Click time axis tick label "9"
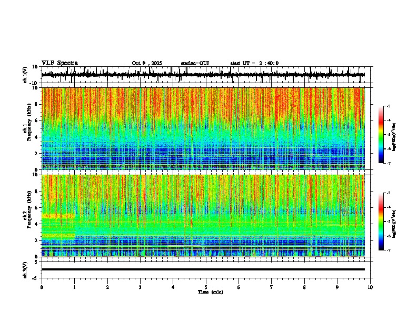This screenshot has height=322, width=417. (x=337, y=287)
